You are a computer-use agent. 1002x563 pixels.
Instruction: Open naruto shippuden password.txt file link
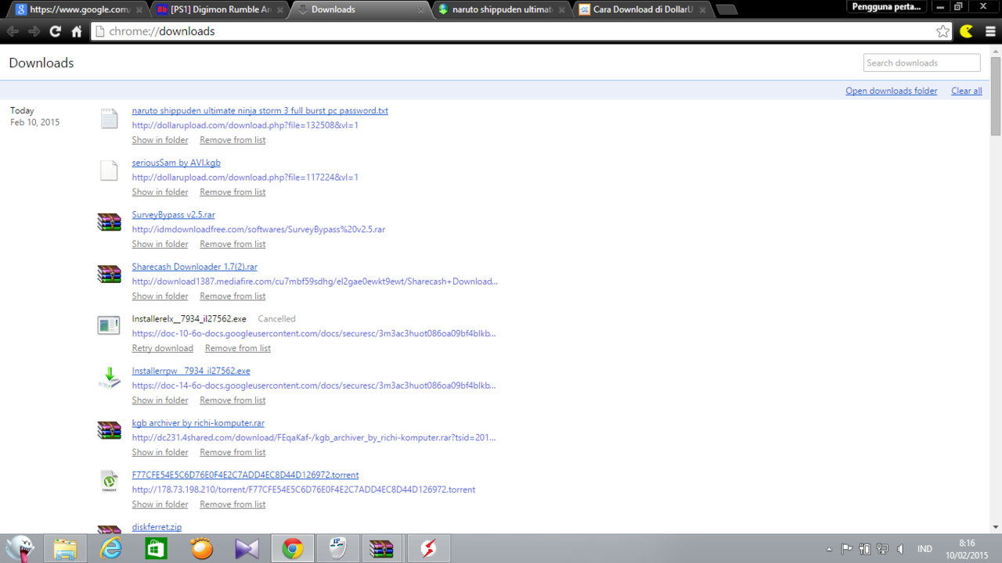click(260, 111)
